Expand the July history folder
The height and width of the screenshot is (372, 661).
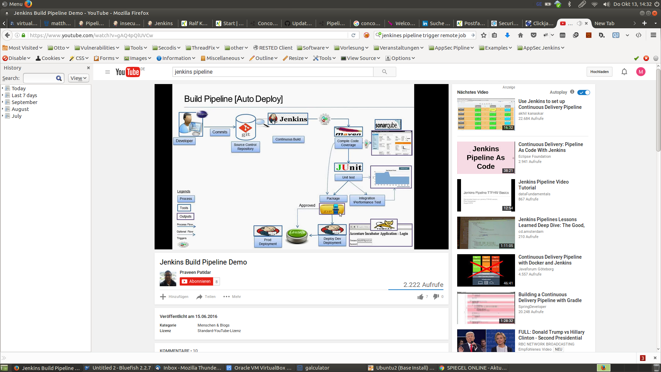pyautogui.click(x=3, y=116)
